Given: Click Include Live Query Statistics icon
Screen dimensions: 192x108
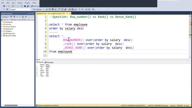Looking at the screenshot, I should pyautogui.click(x=62, y=9).
